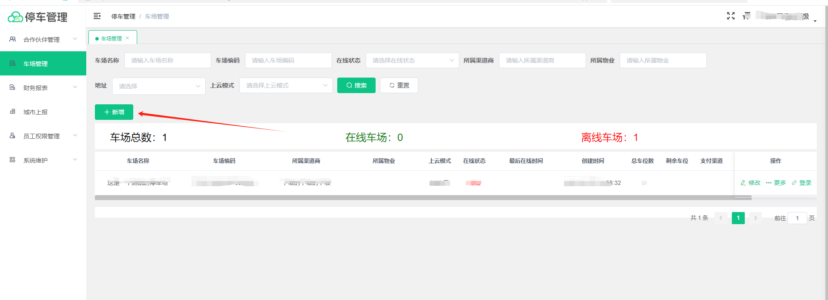Toggle the sidebar collapse hamburger icon
The height and width of the screenshot is (300, 828).
[97, 16]
